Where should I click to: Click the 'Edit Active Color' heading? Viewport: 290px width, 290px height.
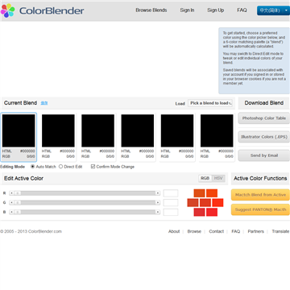click(23, 178)
